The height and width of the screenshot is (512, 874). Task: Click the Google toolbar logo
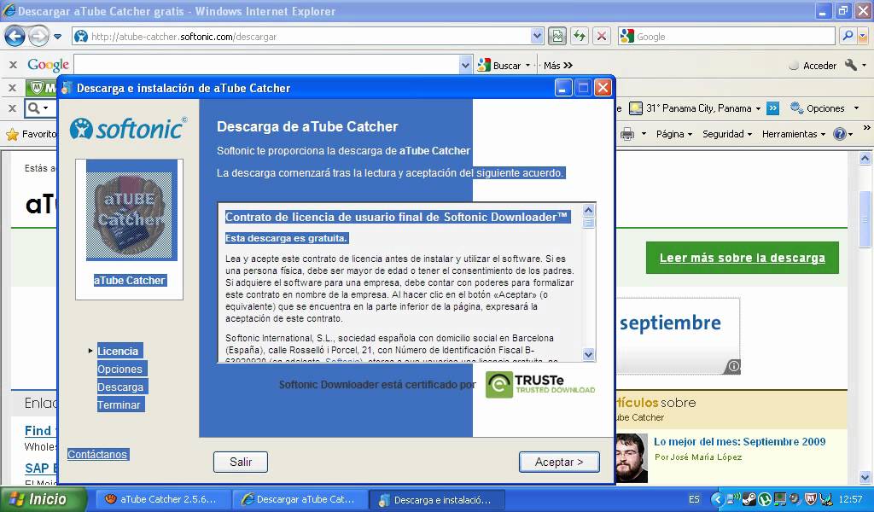pos(48,65)
